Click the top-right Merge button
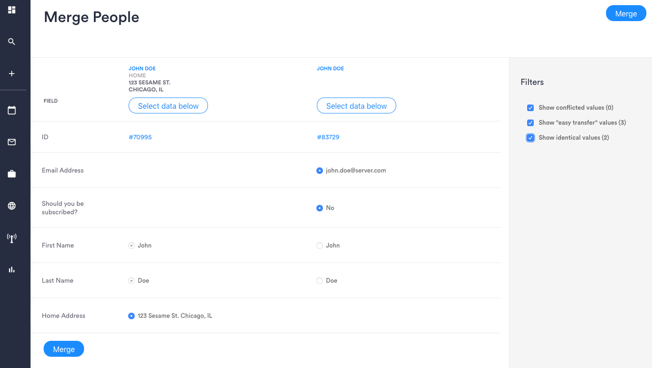 coord(626,14)
